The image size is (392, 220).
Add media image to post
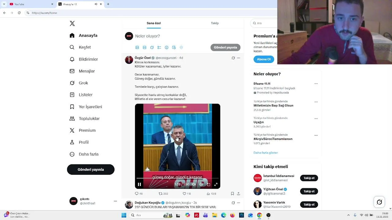coord(137,48)
